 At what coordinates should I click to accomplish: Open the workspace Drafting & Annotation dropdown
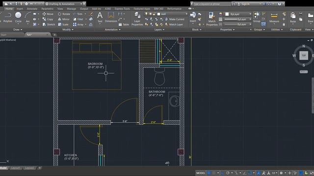click(x=64, y=4)
